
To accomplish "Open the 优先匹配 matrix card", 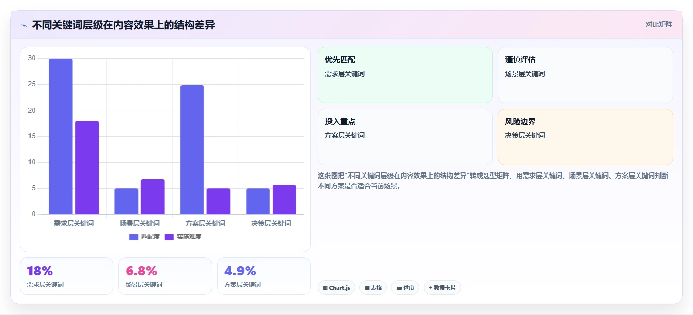I will click(x=405, y=75).
